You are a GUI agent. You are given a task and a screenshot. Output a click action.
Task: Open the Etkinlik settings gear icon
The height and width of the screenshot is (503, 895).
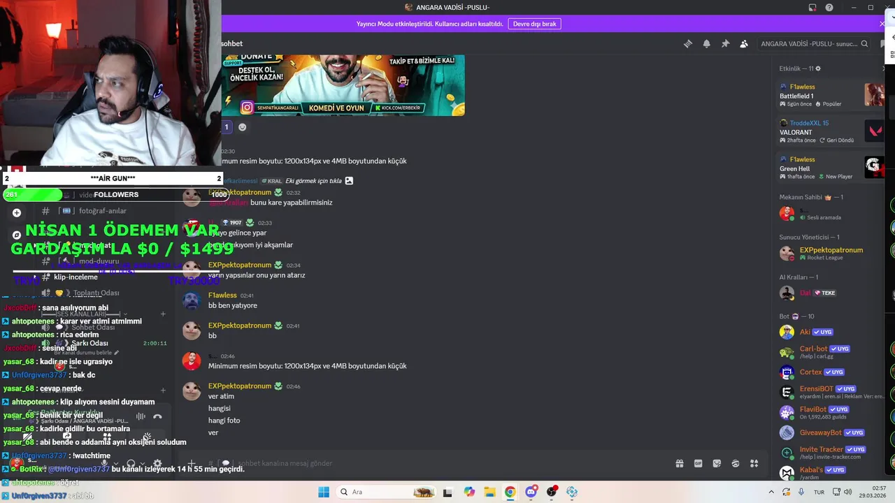(x=818, y=68)
